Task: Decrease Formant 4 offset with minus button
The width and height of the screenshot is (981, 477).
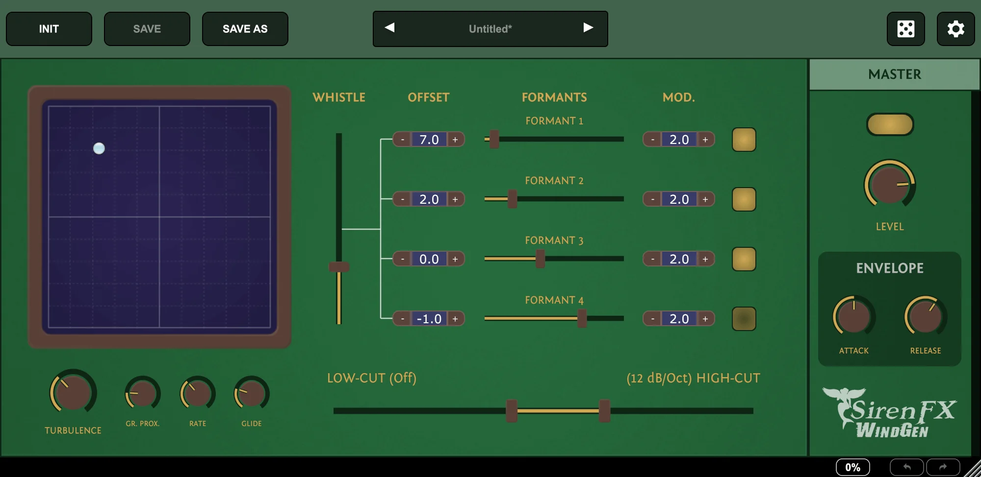Action: tap(402, 319)
